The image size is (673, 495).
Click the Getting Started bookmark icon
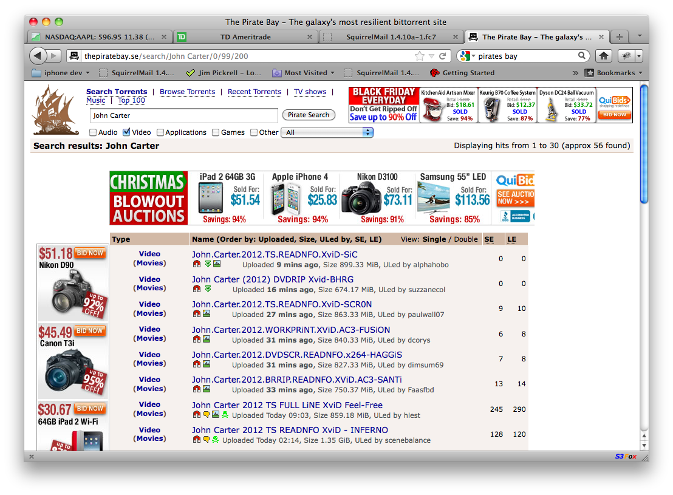click(434, 73)
